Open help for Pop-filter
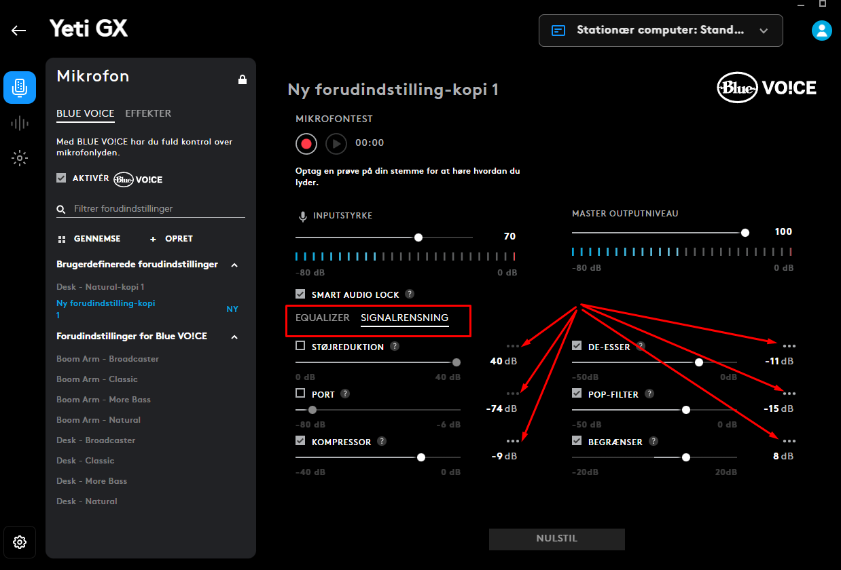Viewport: 841px width, 570px height. pos(649,394)
